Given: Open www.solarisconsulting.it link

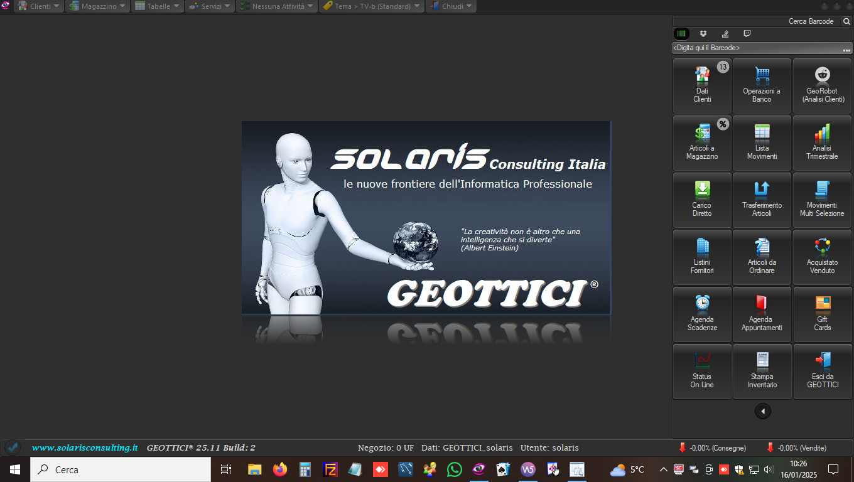Looking at the screenshot, I should [85, 447].
